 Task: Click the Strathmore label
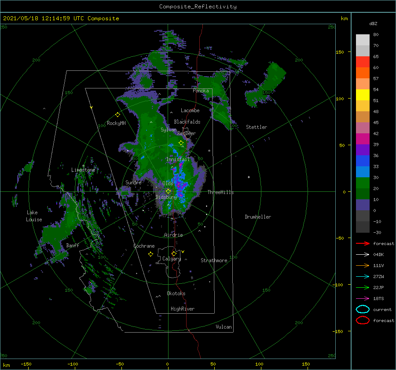click(x=214, y=260)
